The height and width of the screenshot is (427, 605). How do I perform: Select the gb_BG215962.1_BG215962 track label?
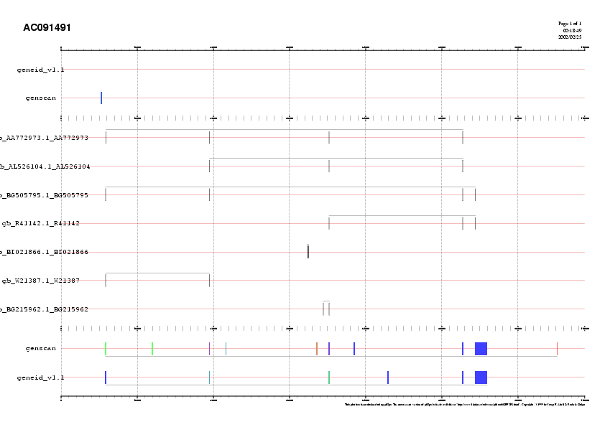(45, 309)
